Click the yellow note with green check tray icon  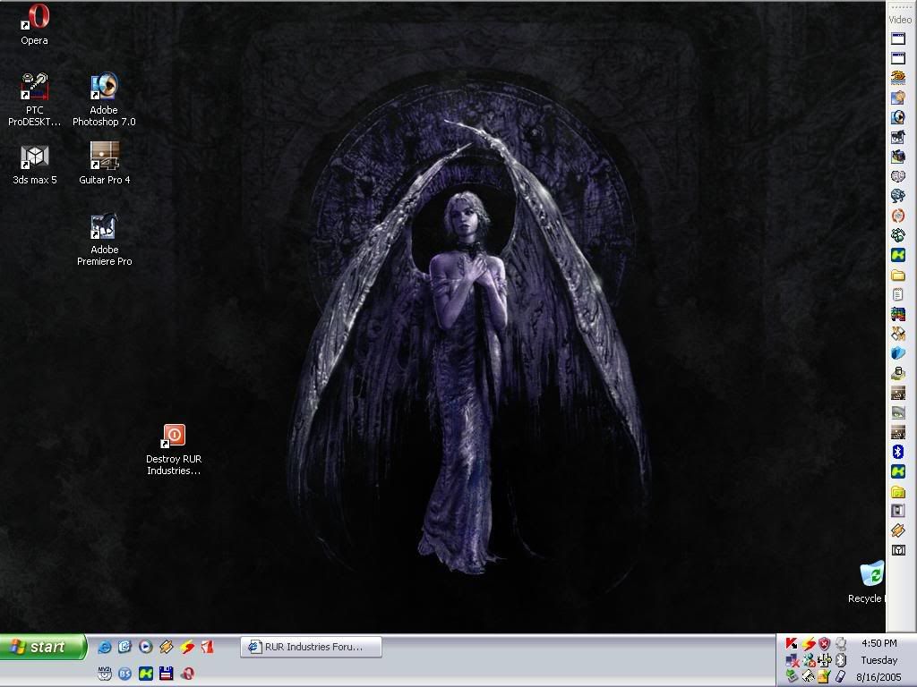[825, 676]
